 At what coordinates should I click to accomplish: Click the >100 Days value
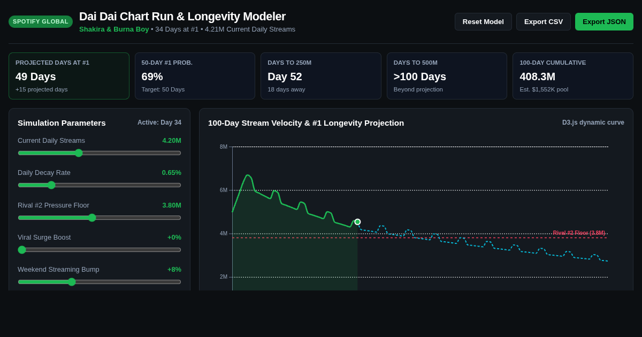(x=420, y=76)
